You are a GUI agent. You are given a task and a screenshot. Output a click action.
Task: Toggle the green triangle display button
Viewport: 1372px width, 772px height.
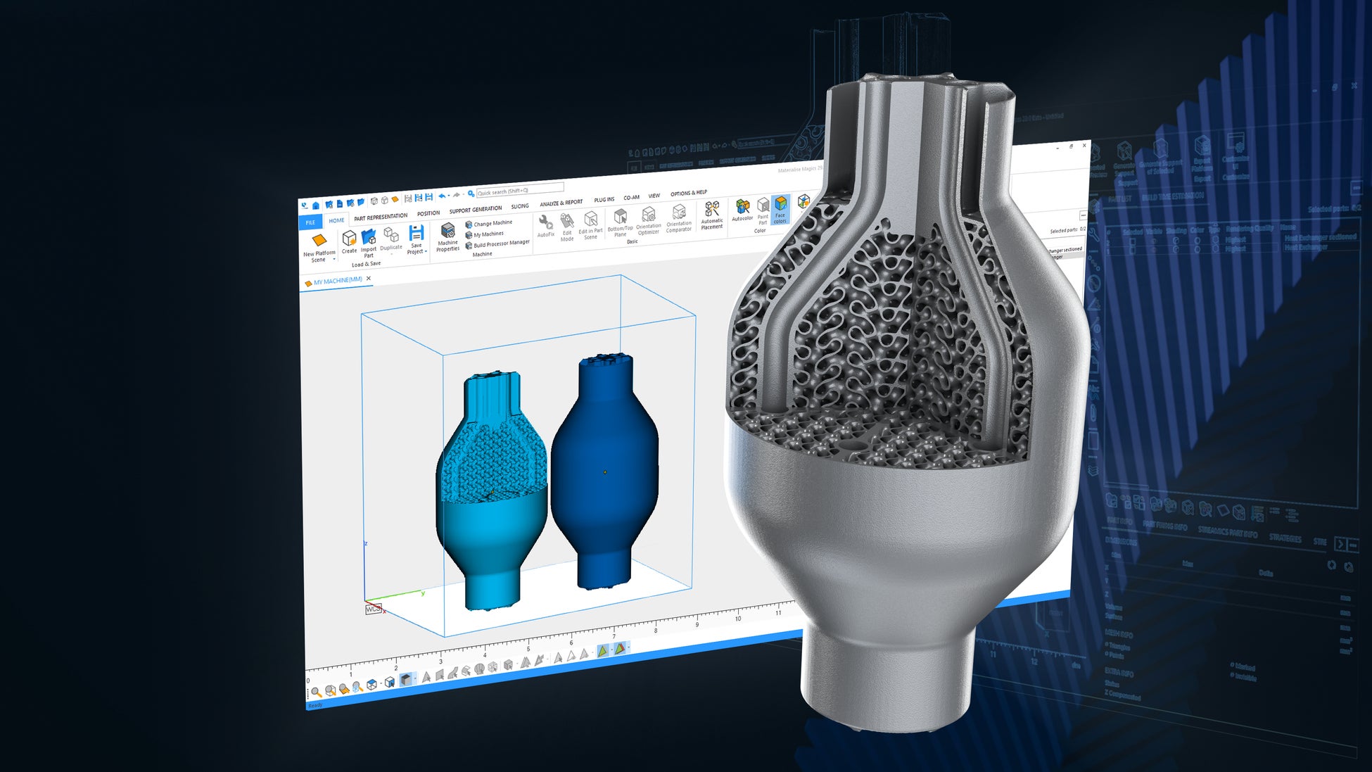point(603,650)
